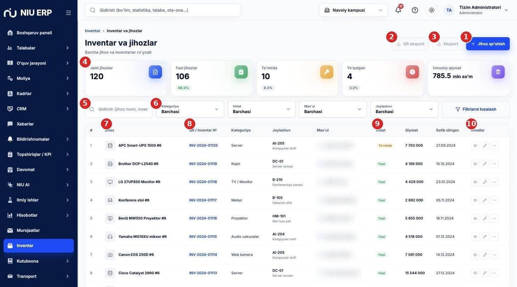Viewport: 517px width, 287px height.
Task: Open the Kategoriya filter dropdown
Action: click(x=190, y=109)
